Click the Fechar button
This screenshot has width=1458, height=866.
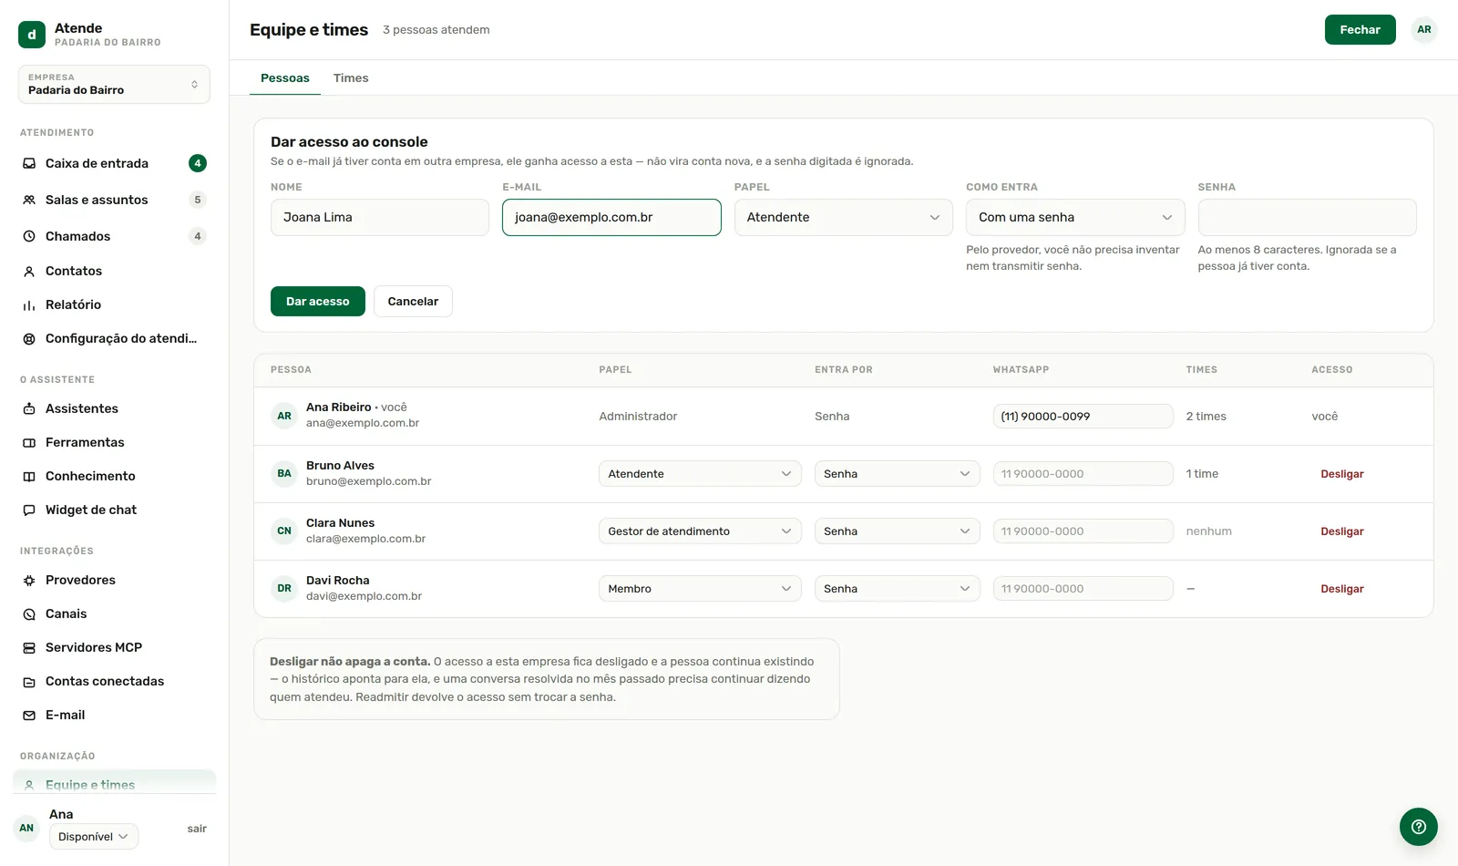1360,29
